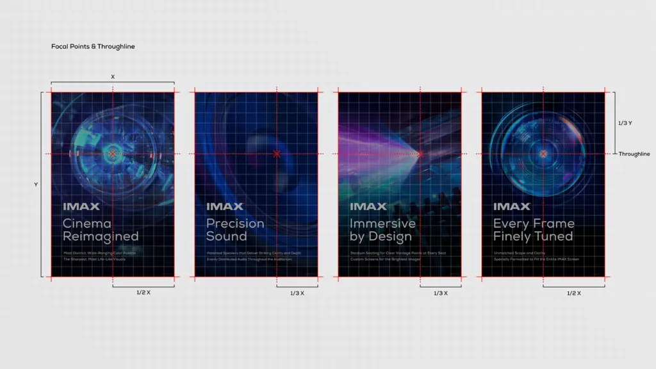The width and height of the screenshot is (656, 369).
Task: Click 'Evenly Distributed Audio Throughout the Auditorium' line
Action: 249,259
